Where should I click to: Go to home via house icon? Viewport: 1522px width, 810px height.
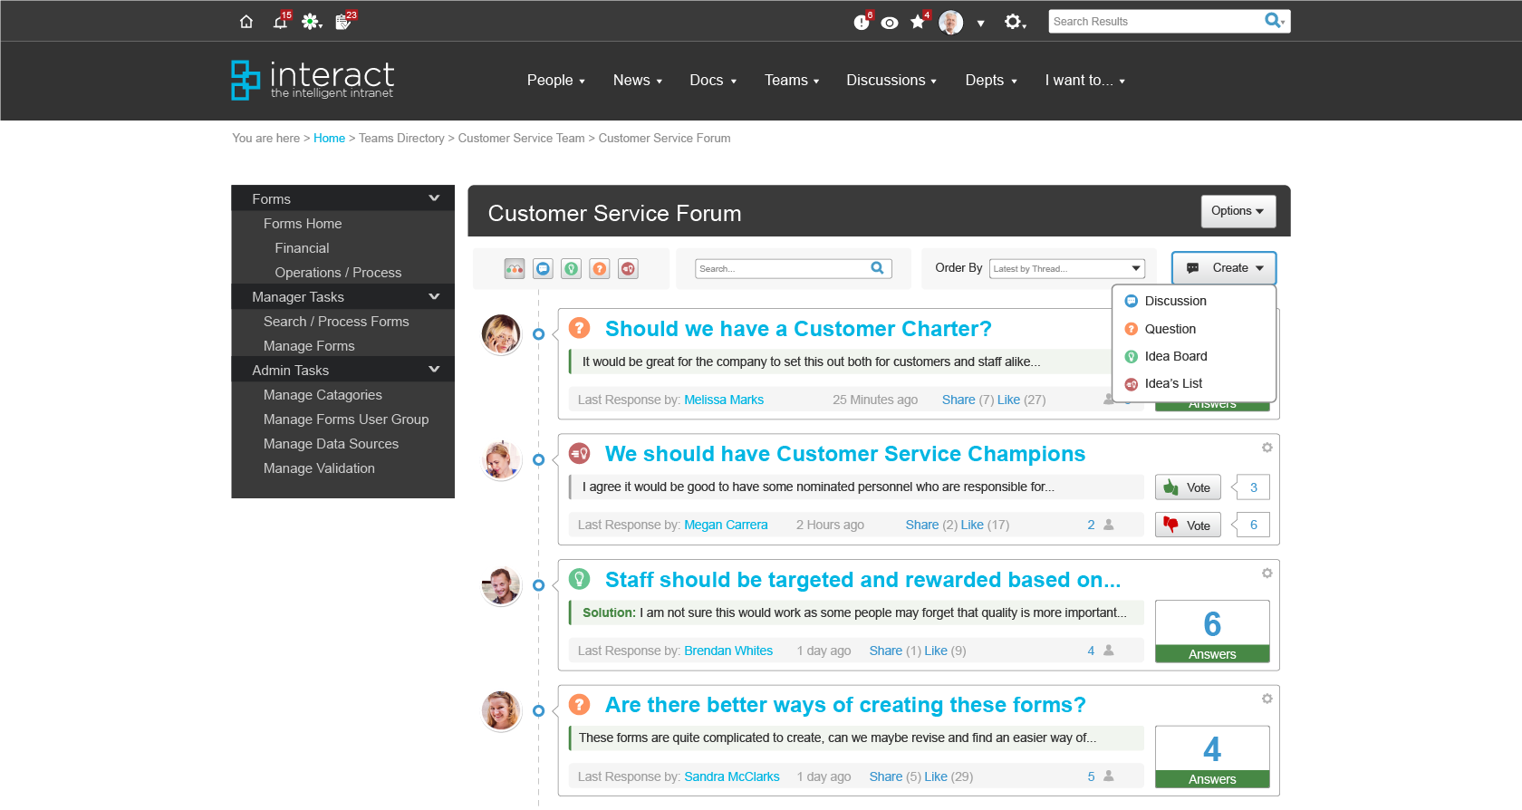point(246,22)
